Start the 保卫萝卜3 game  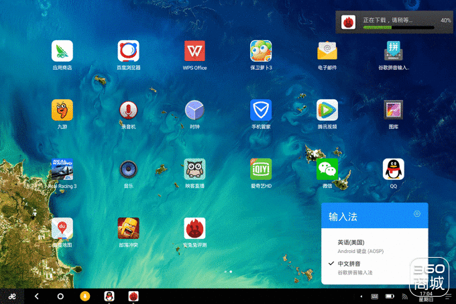261,51
